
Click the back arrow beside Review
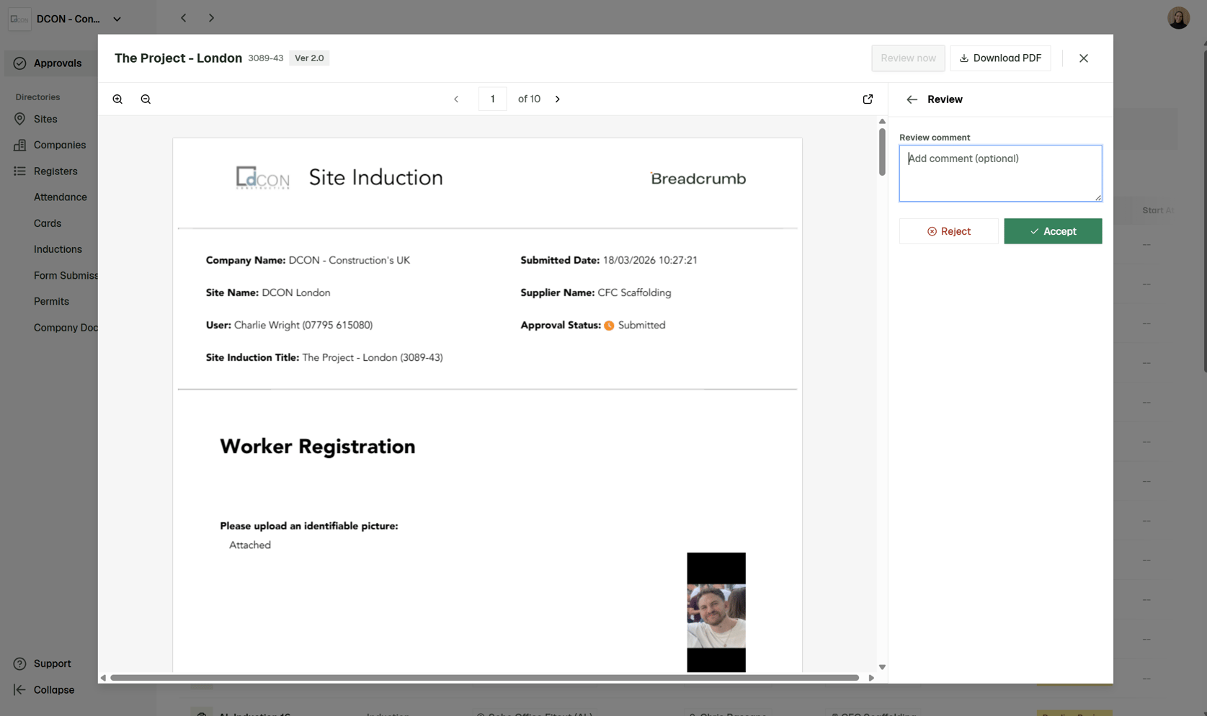pos(912,99)
